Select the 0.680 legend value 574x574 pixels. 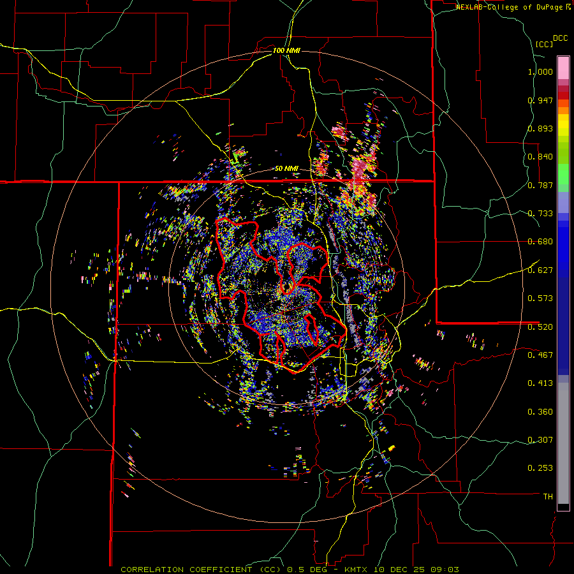[x=540, y=242]
